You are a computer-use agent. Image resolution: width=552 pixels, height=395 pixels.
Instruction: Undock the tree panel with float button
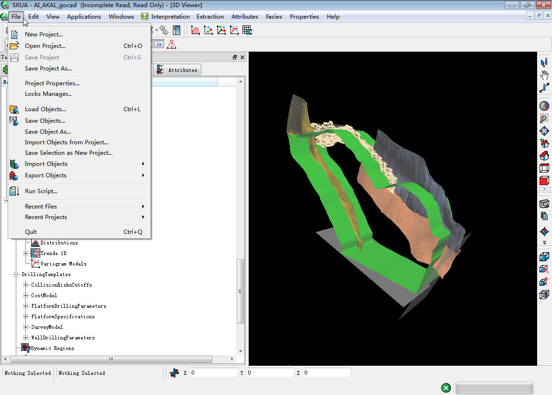click(x=235, y=58)
